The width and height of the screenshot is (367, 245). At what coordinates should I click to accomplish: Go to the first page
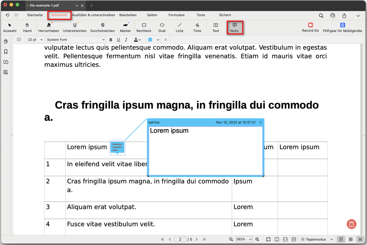[163, 240]
